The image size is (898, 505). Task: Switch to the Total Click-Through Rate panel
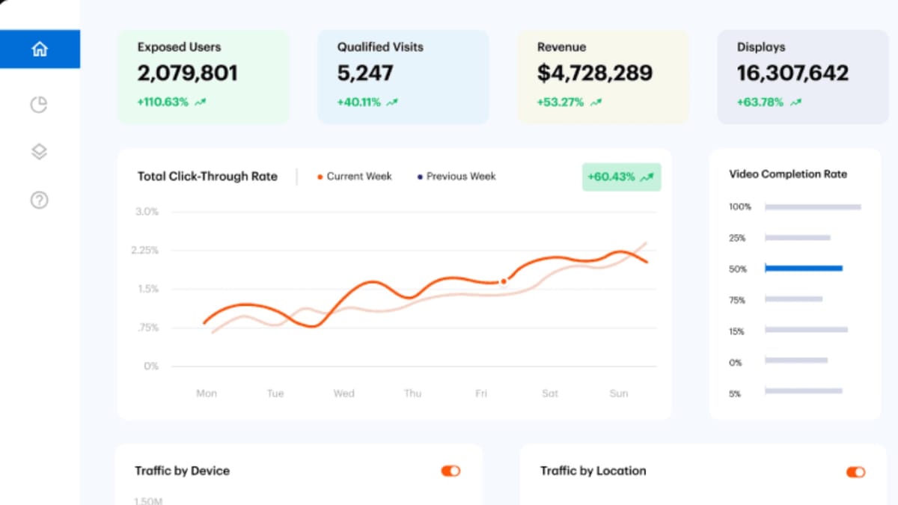(207, 177)
